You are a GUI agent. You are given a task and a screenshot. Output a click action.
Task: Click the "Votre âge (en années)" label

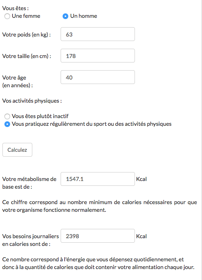[17, 82]
